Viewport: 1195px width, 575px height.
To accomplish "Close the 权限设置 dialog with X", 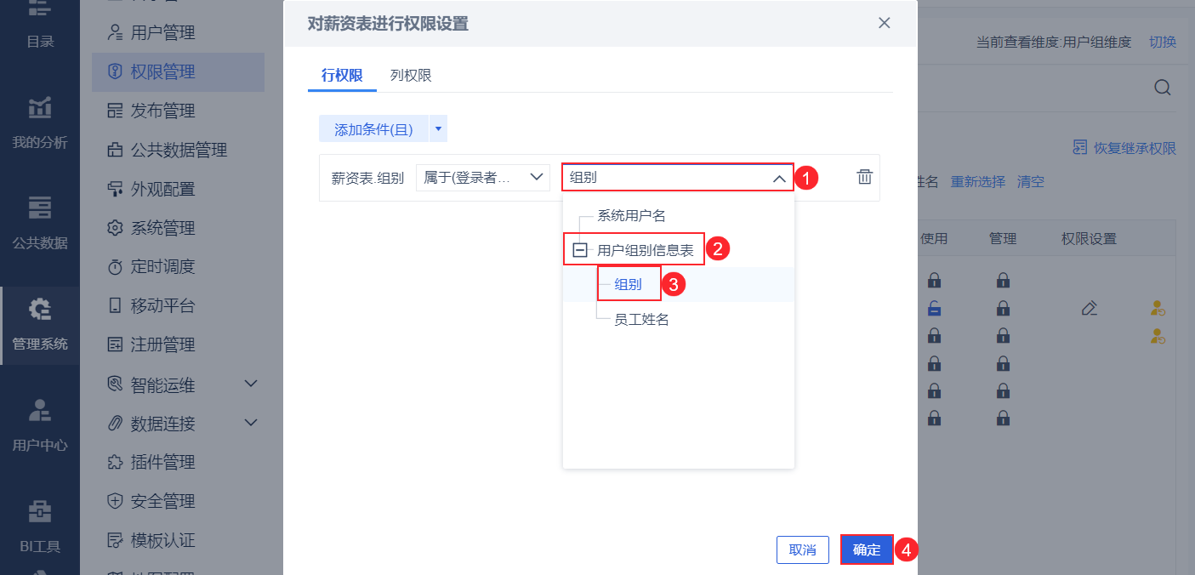I will pyautogui.click(x=885, y=23).
